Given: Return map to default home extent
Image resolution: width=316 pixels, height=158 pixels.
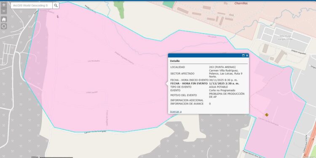Looking at the screenshot, I should tap(4, 19).
